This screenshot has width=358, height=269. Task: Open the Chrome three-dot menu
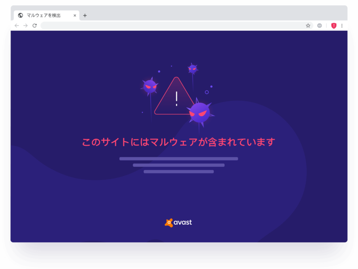[x=342, y=25]
